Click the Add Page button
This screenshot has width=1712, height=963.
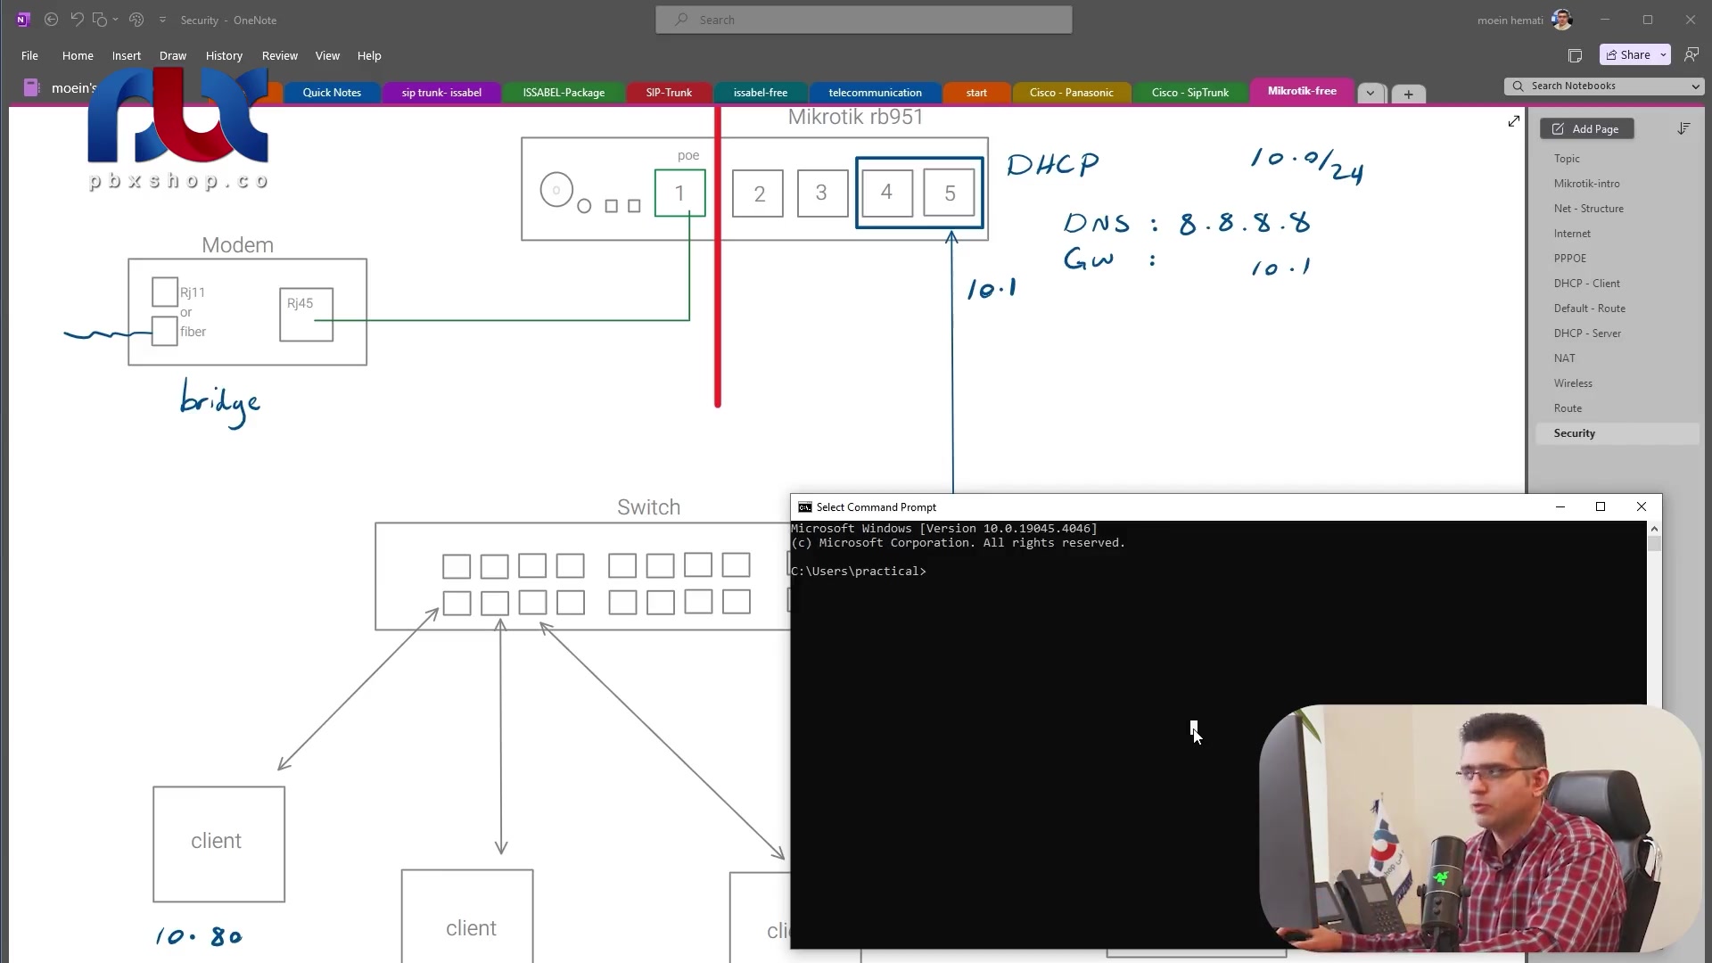click(x=1586, y=129)
